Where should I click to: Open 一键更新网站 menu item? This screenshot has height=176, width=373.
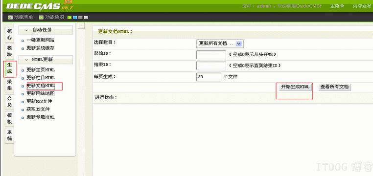pos(40,41)
